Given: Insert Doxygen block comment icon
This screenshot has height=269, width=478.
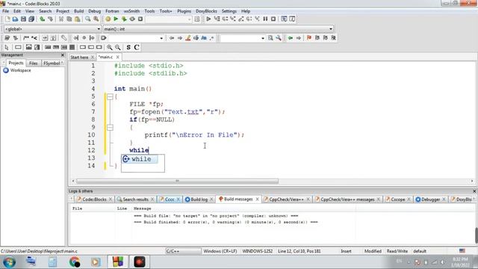Looking at the screenshot, I should click(x=26, y=38).
